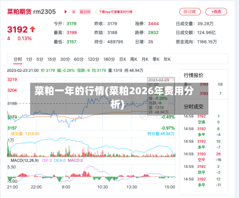Open the 月K monthly candlestick tab

(145, 59)
